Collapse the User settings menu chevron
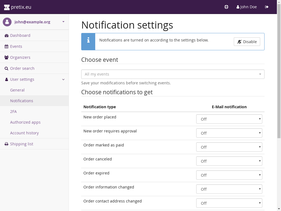 pos(63,79)
